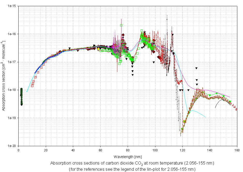Click the yellow-filled green square near 121 nm
Screen dimensions: 243x172
tap(185, 121)
